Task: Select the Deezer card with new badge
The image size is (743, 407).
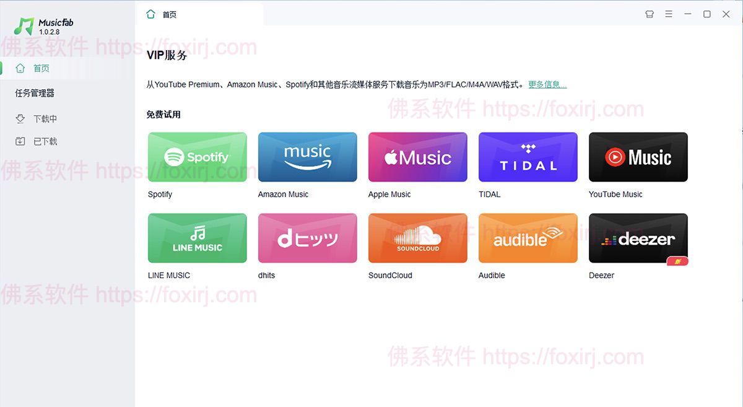Action: tap(638, 238)
